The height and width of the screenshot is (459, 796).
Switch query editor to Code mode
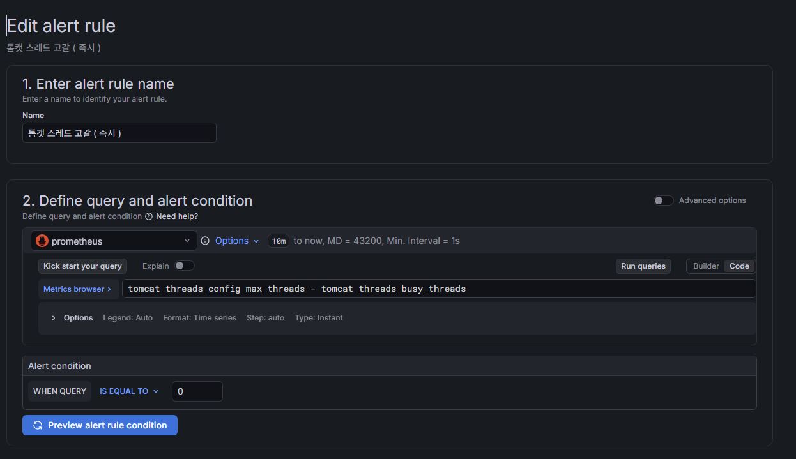(739, 266)
